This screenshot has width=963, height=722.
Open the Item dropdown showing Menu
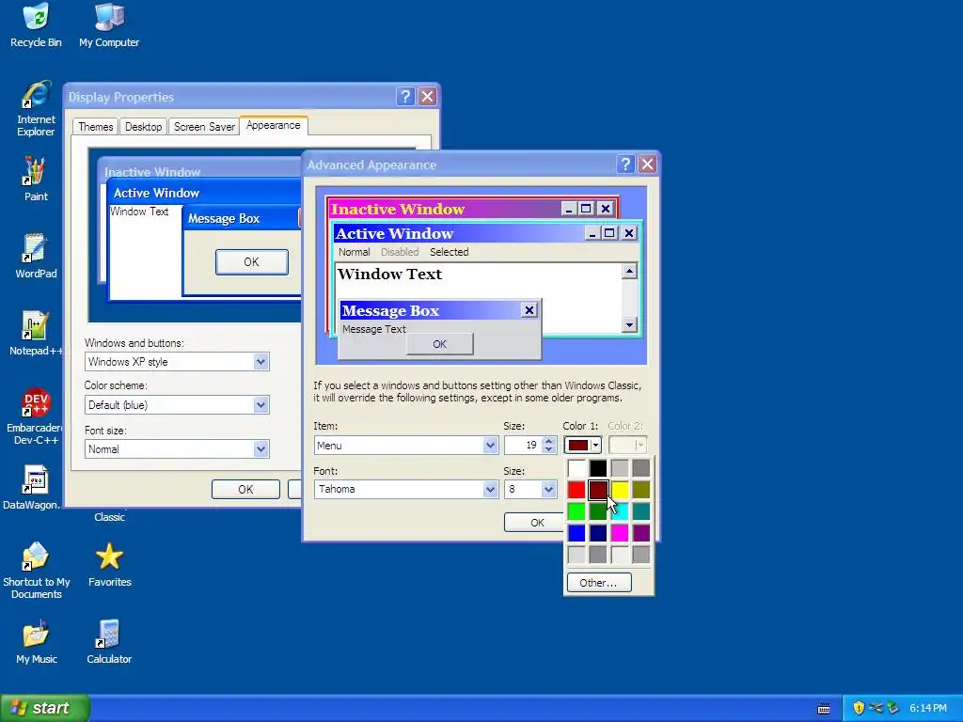coord(490,445)
